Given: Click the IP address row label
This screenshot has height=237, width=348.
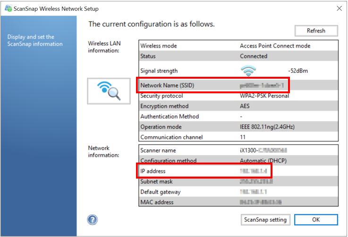Looking at the screenshot, I should [x=153, y=171].
